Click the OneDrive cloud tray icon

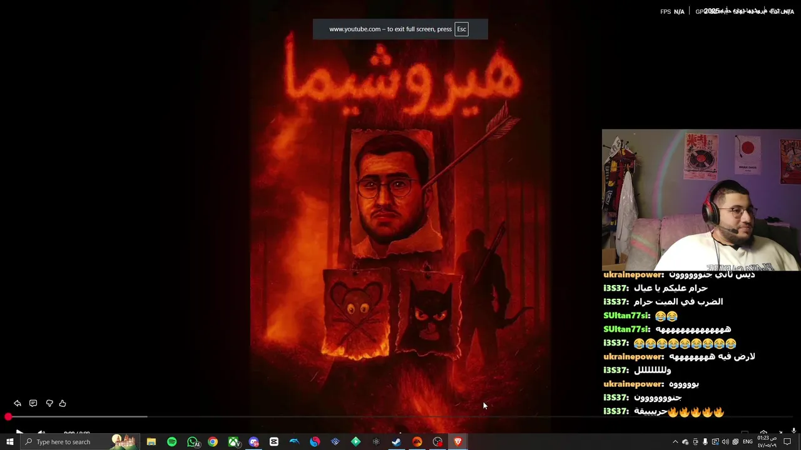click(685, 442)
